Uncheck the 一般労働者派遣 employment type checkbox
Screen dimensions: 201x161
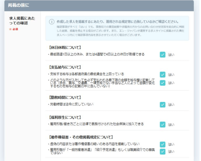(162, 152)
